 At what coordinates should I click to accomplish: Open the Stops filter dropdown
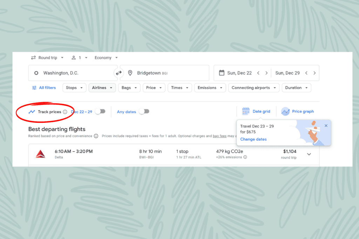[74, 87]
